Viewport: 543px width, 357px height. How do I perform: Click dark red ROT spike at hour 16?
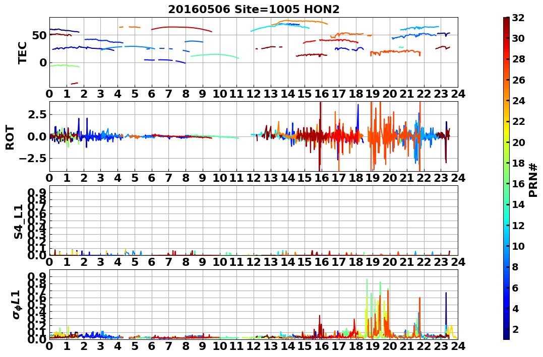pyautogui.click(x=320, y=136)
